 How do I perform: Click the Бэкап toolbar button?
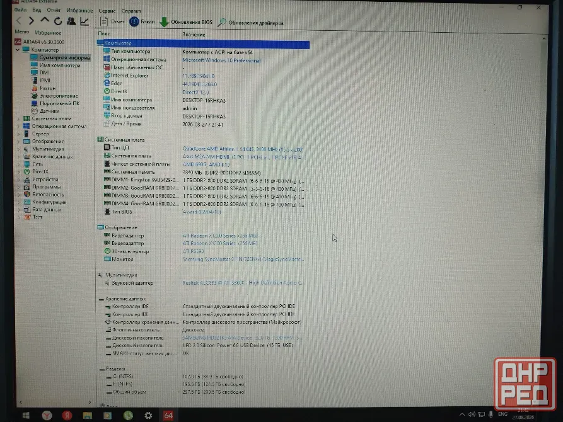click(x=142, y=22)
